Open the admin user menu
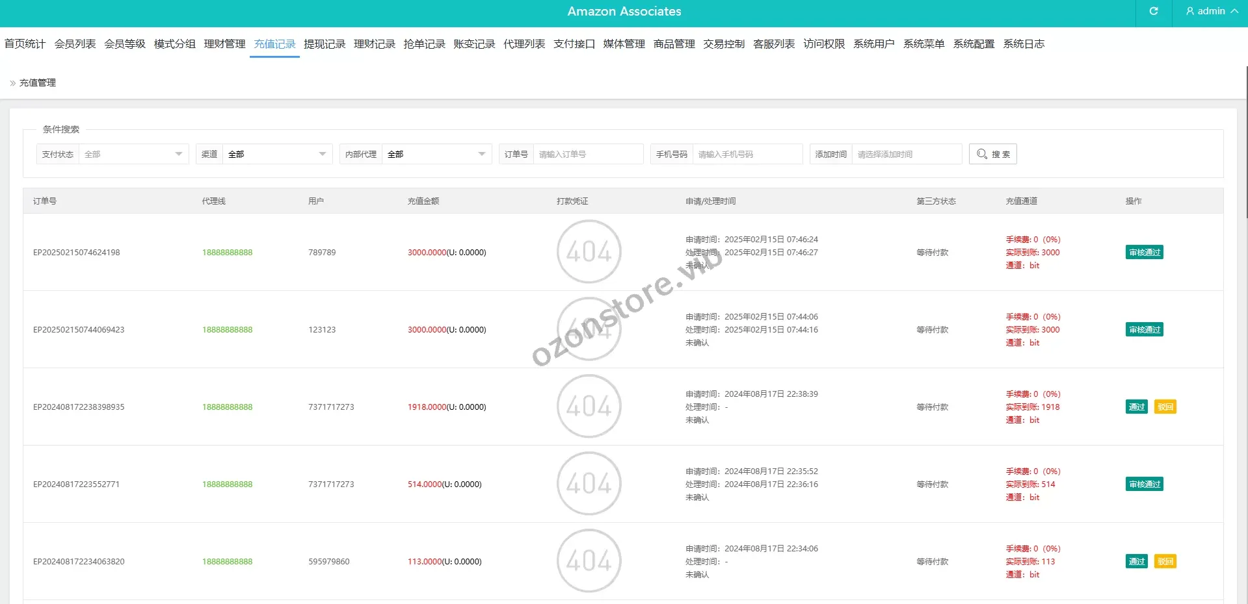 click(x=1211, y=11)
